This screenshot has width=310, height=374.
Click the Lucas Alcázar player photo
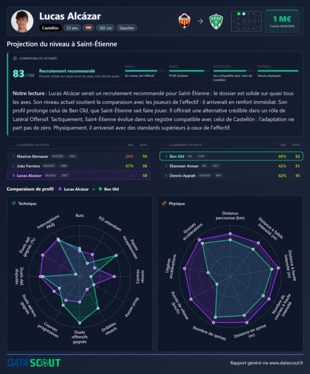click(x=22, y=21)
